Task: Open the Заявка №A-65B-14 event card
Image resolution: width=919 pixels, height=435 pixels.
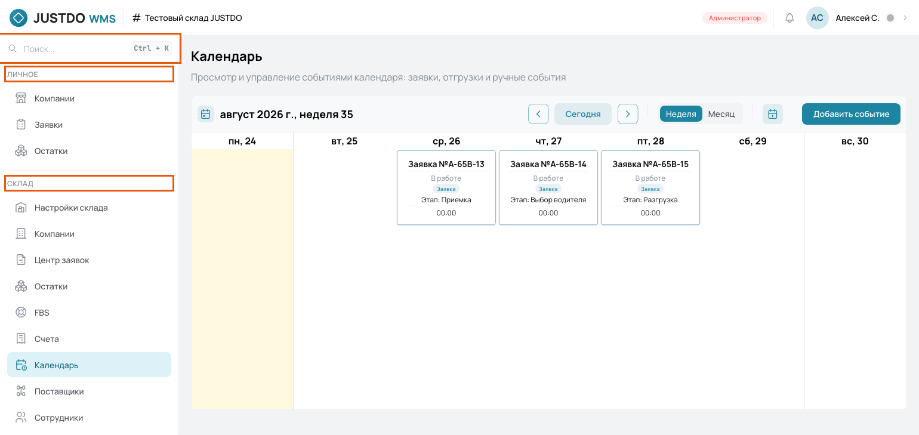Action: (x=548, y=187)
